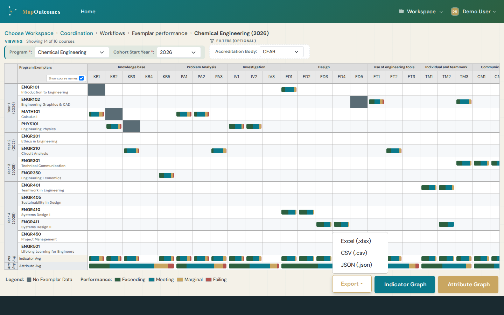Toggle the Show course names checkbox
504x315 pixels.
pos(82,78)
